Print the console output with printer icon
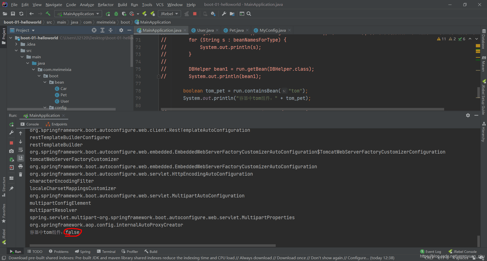This screenshot has height=261, width=487. click(21, 166)
